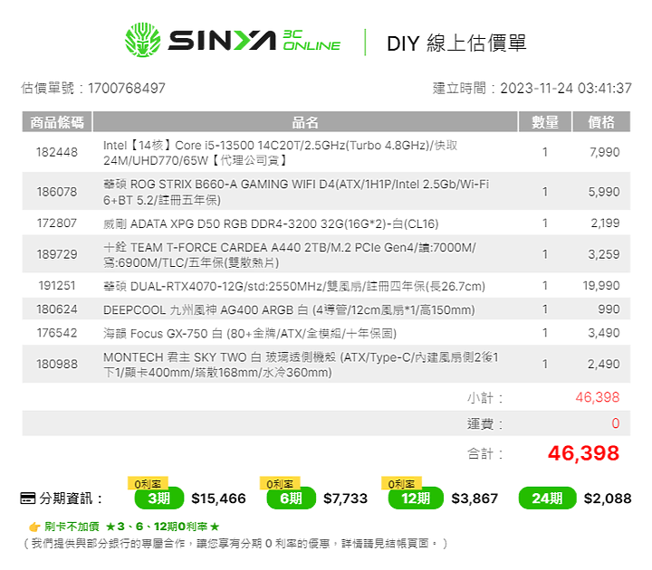Click product code 182448

click(57, 152)
